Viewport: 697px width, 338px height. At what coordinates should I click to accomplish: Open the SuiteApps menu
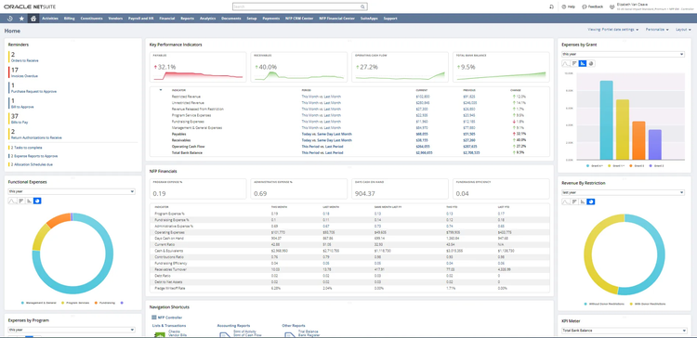[369, 19]
